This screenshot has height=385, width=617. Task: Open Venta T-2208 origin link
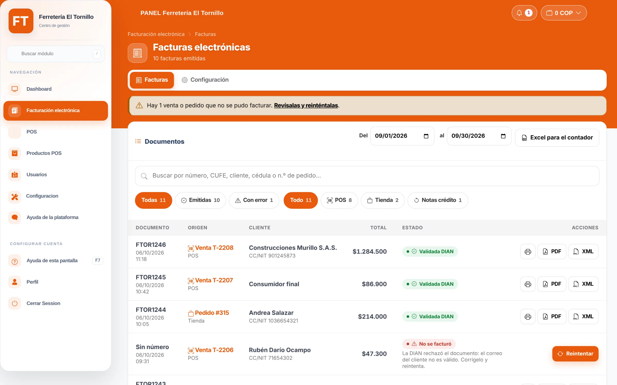(x=211, y=248)
